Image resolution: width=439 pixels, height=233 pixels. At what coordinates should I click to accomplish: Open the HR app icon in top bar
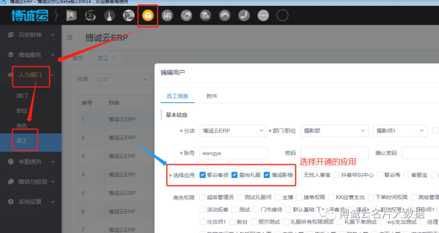pyautogui.click(x=167, y=16)
